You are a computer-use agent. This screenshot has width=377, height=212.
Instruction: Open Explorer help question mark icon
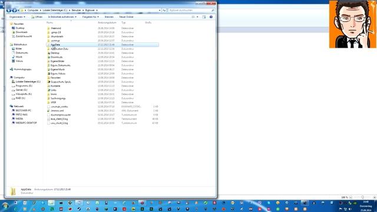point(211,17)
